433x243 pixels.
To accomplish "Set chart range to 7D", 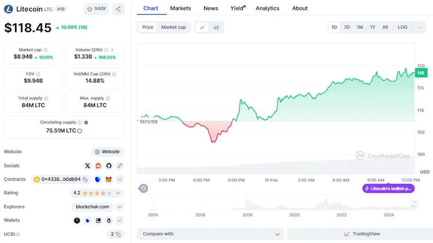I will [347, 27].
